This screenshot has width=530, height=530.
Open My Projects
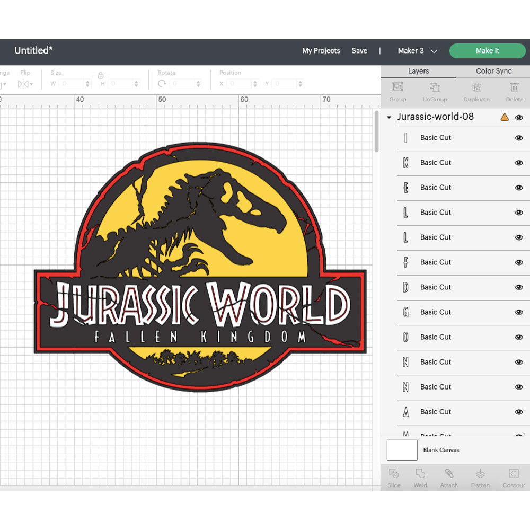pyautogui.click(x=321, y=51)
